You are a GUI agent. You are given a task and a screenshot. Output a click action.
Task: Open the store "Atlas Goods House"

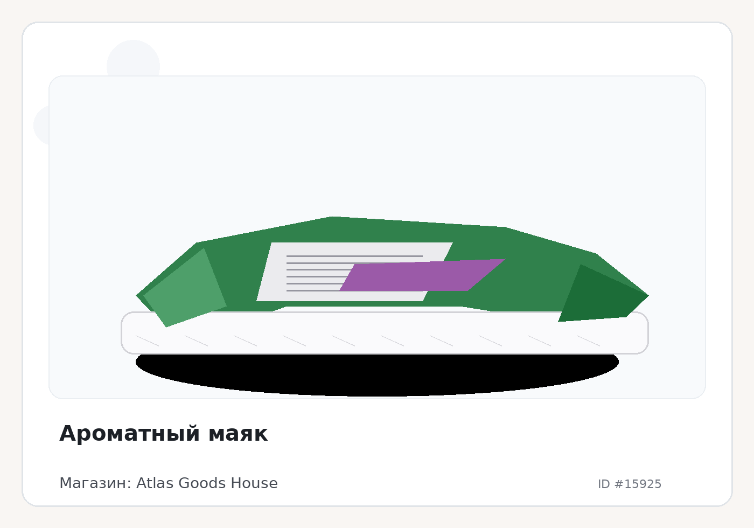[x=207, y=483]
